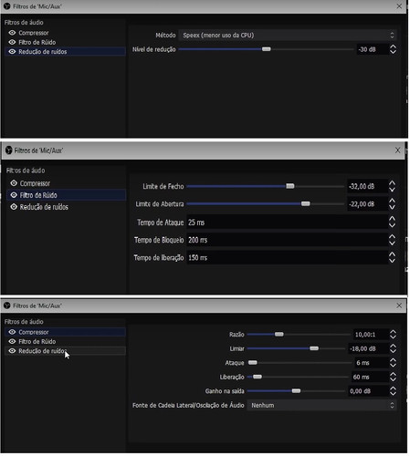Click stepper arrows for Limite de Abertura
The image size is (410, 456).
click(392, 203)
